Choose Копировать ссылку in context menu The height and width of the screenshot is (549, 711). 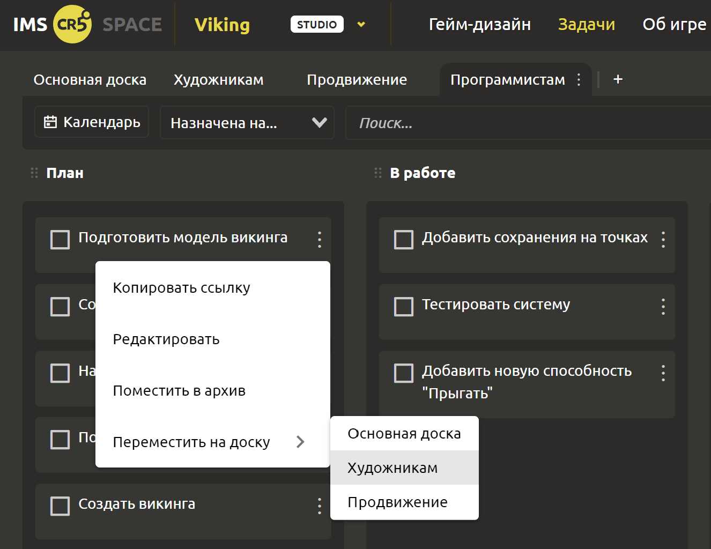pyautogui.click(x=213, y=288)
